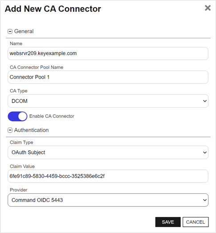
Task: Toggle the Enable CA Connector switch
Action: pyautogui.click(x=17, y=116)
